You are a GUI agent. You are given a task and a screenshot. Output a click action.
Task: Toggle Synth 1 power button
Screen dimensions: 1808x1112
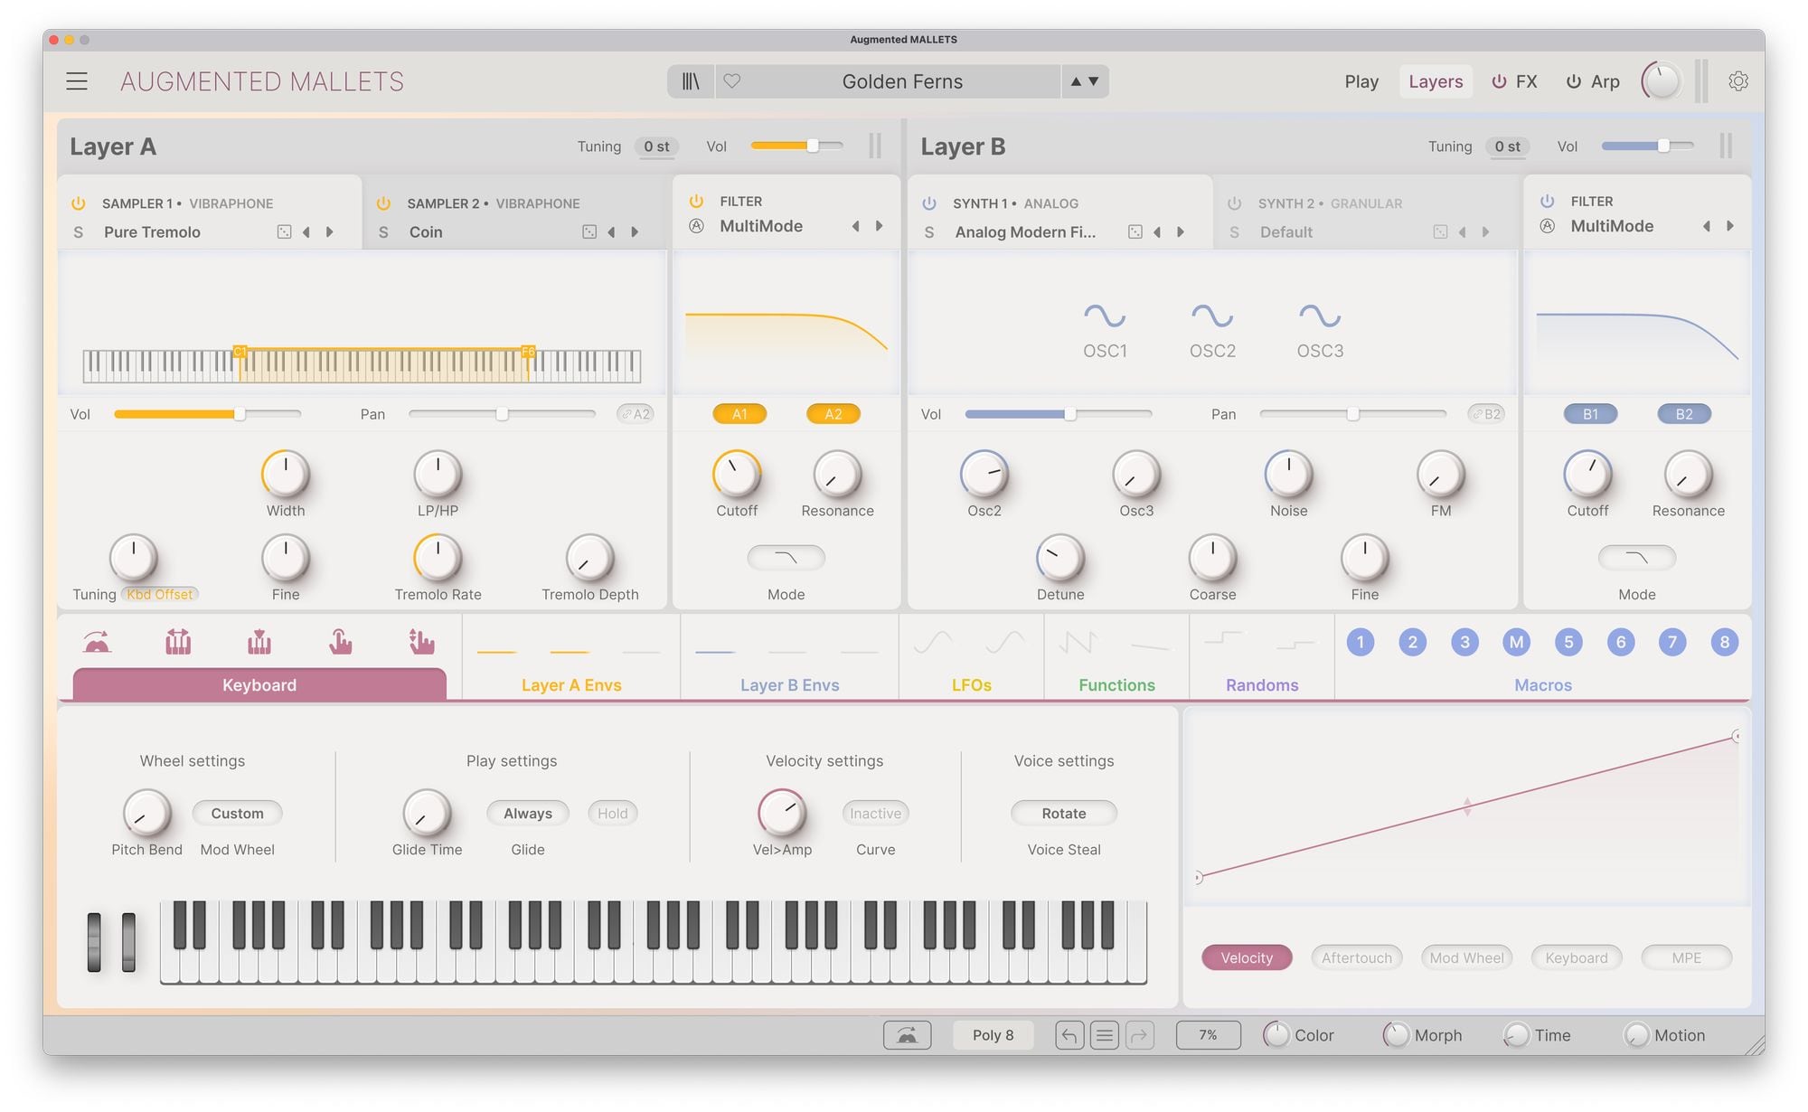coord(929,203)
